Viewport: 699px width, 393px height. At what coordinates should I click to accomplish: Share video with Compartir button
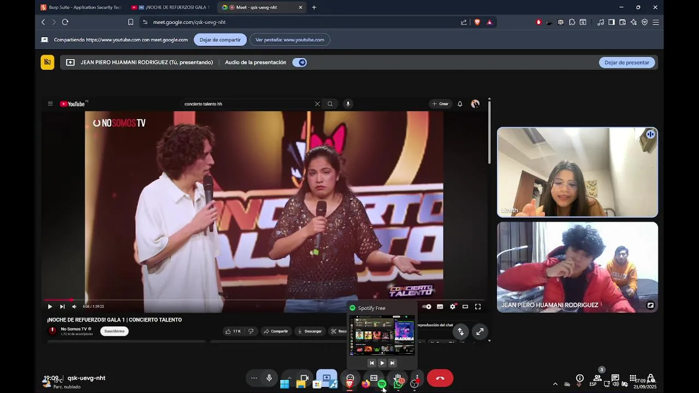click(276, 331)
